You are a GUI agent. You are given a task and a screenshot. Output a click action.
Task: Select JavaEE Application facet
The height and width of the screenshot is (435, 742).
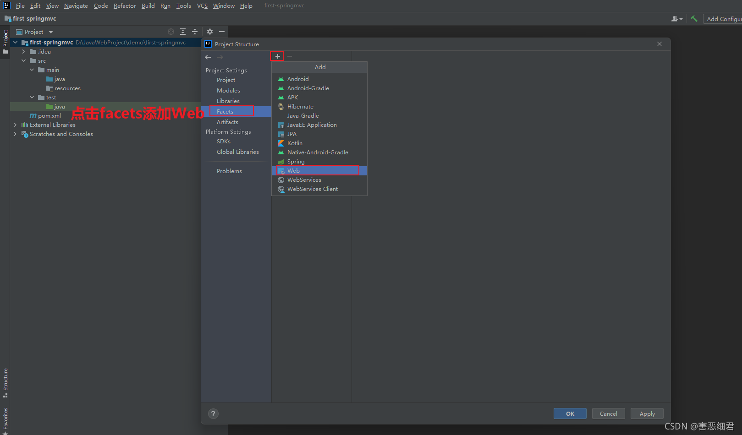pyautogui.click(x=319, y=125)
